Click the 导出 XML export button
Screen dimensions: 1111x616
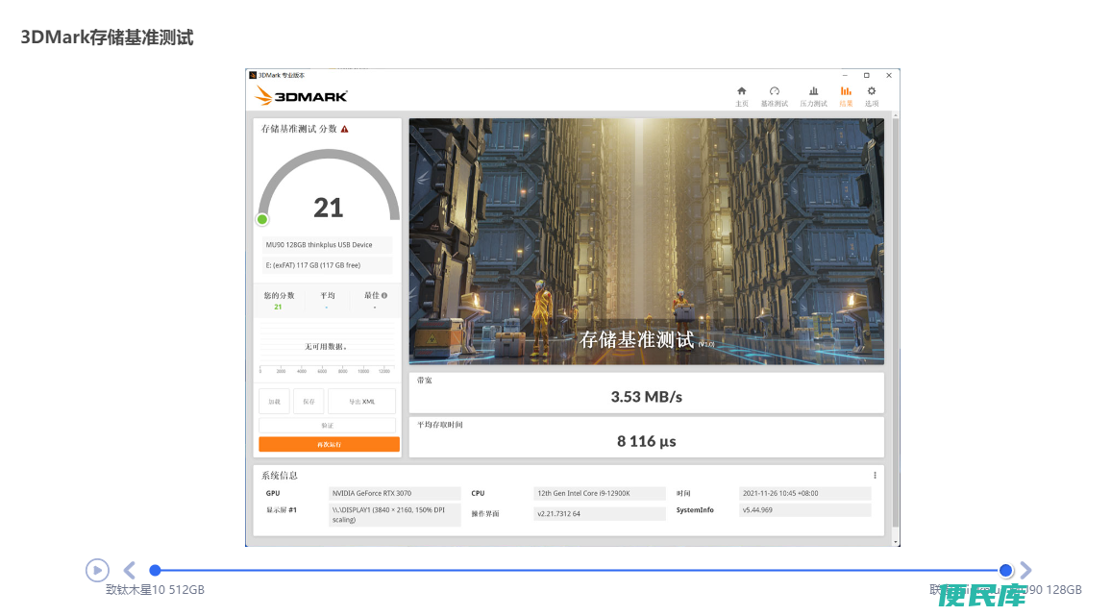[x=362, y=401]
